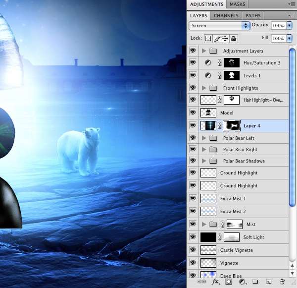297x288 pixels.
Task: Select Layer 4 image thumbnail
Action: 208,125
